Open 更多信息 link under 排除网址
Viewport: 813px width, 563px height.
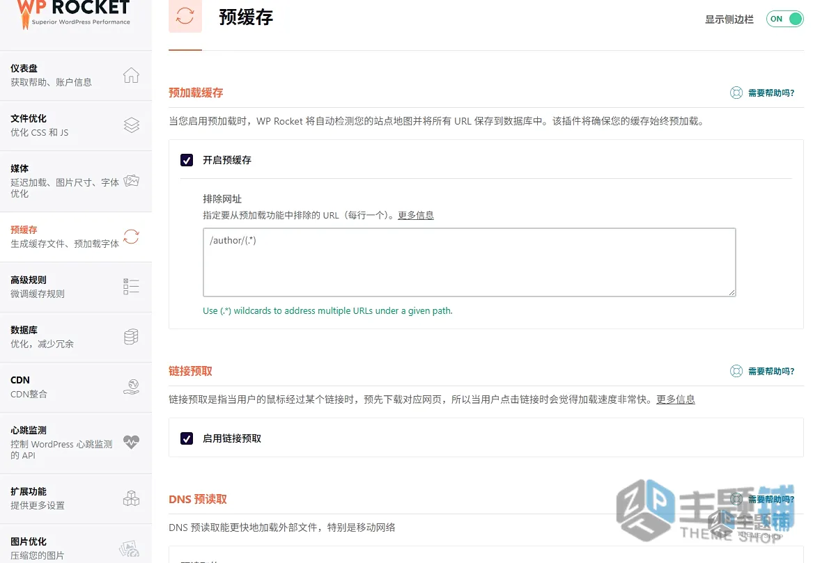pyautogui.click(x=416, y=215)
